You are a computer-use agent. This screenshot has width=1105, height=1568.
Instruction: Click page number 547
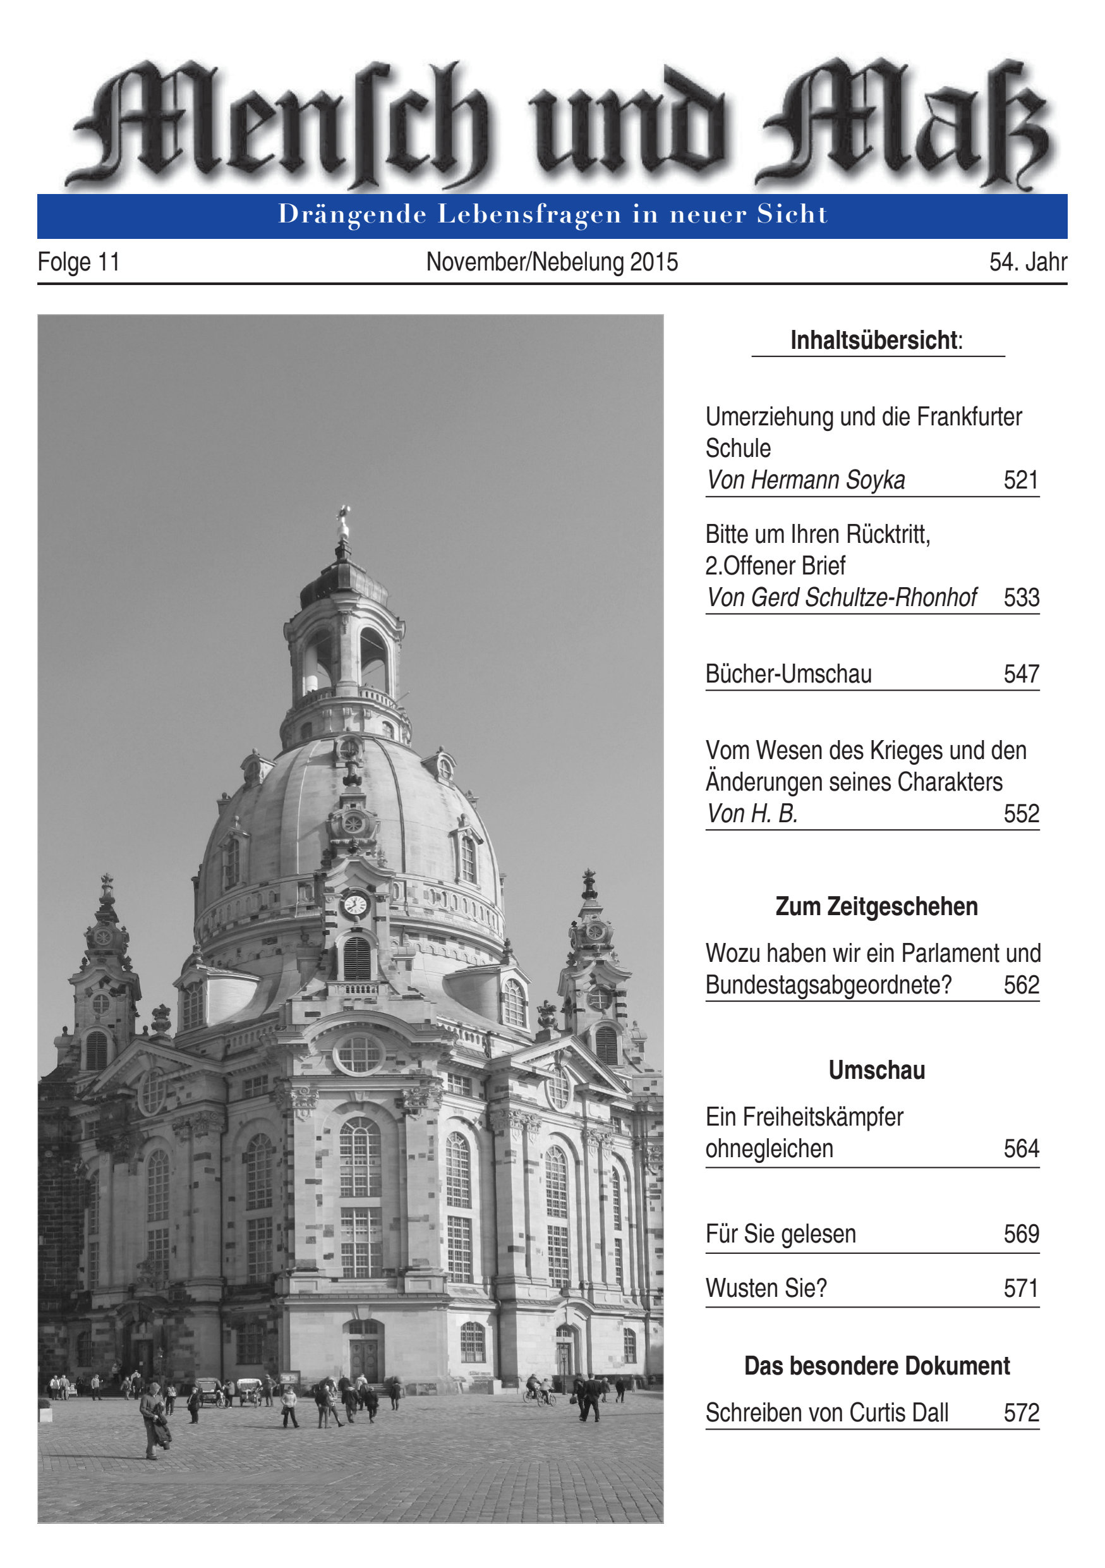[x=1021, y=674]
